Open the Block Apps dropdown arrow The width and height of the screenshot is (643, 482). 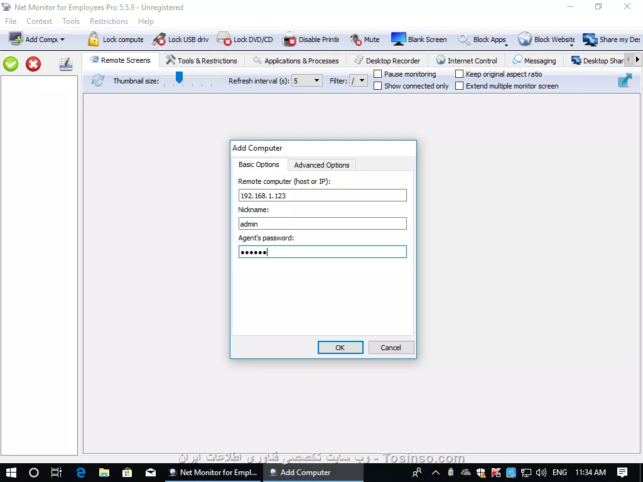tap(506, 45)
